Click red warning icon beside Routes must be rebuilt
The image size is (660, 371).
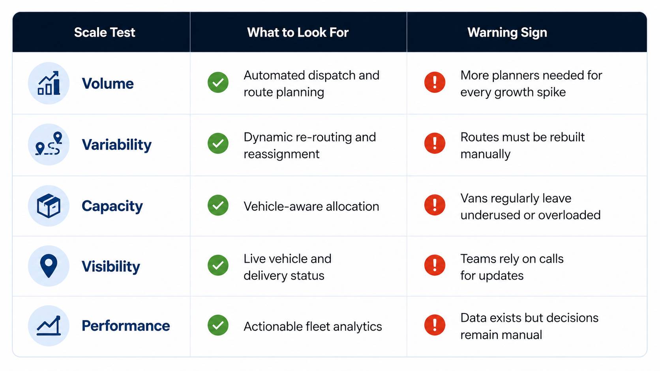[x=435, y=144]
